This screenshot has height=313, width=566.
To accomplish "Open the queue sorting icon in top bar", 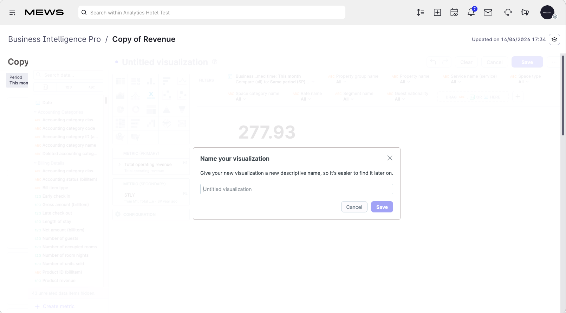I will click(x=421, y=13).
